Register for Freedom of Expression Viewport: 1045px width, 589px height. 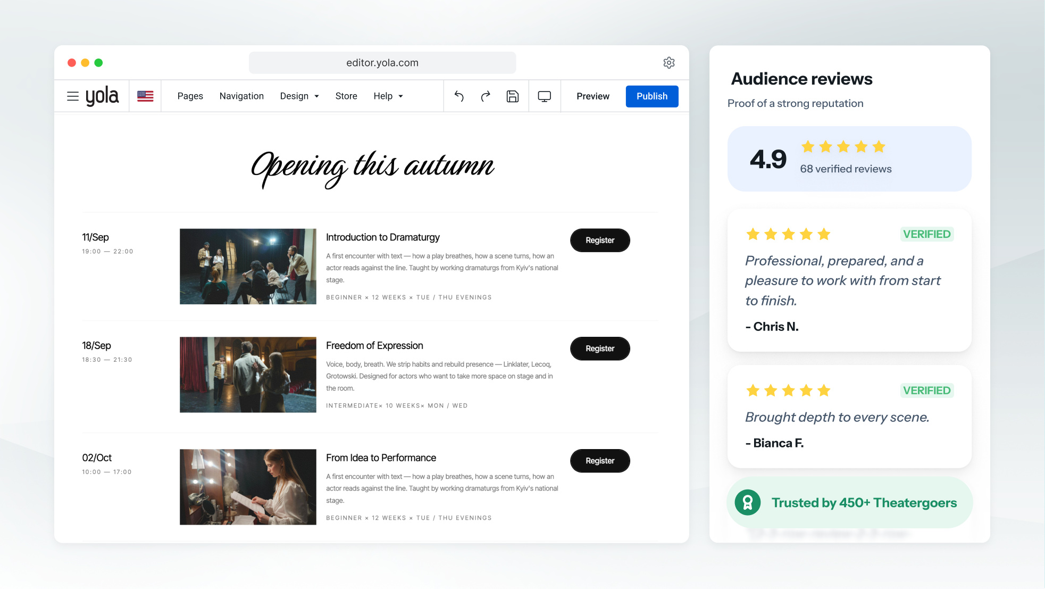click(600, 349)
